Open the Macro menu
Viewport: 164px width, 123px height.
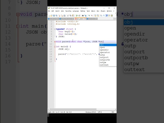pyautogui.click(x=93, y=11)
